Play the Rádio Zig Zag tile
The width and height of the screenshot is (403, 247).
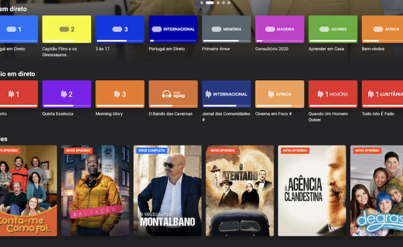[x=173, y=94]
